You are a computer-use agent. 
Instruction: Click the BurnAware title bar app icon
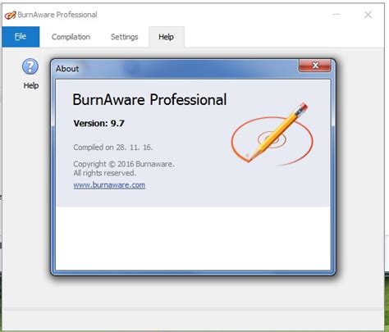[10, 15]
